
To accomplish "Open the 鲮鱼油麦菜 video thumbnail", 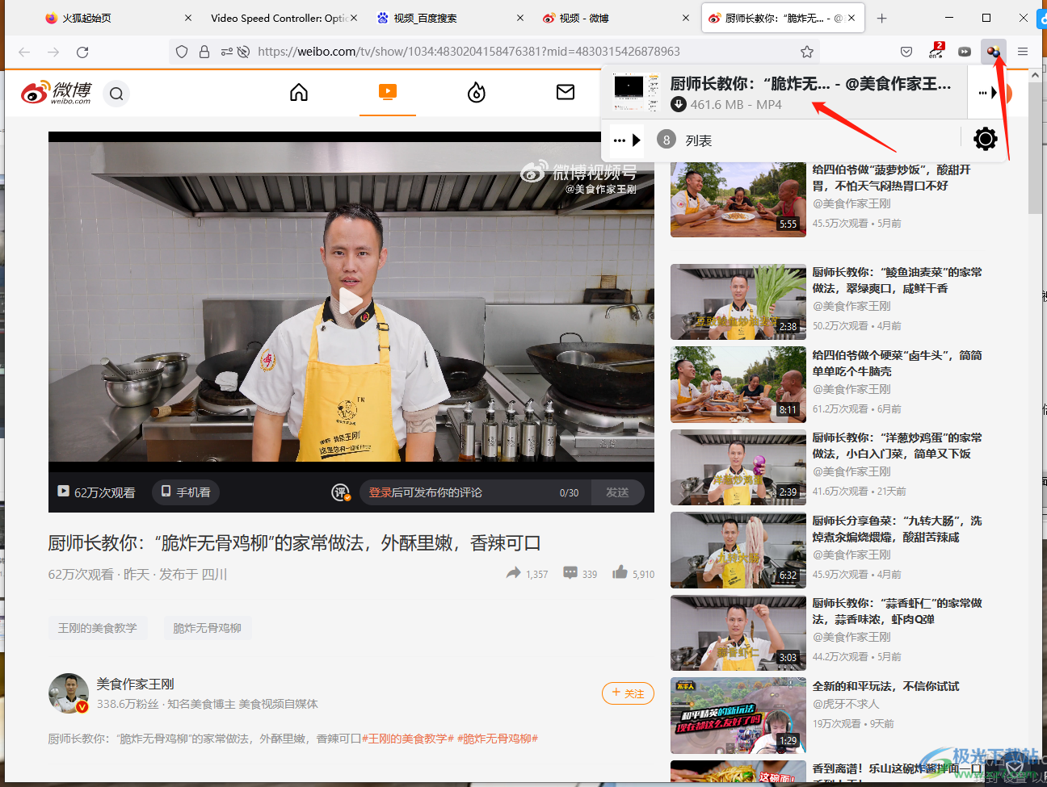I will pyautogui.click(x=738, y=302).
